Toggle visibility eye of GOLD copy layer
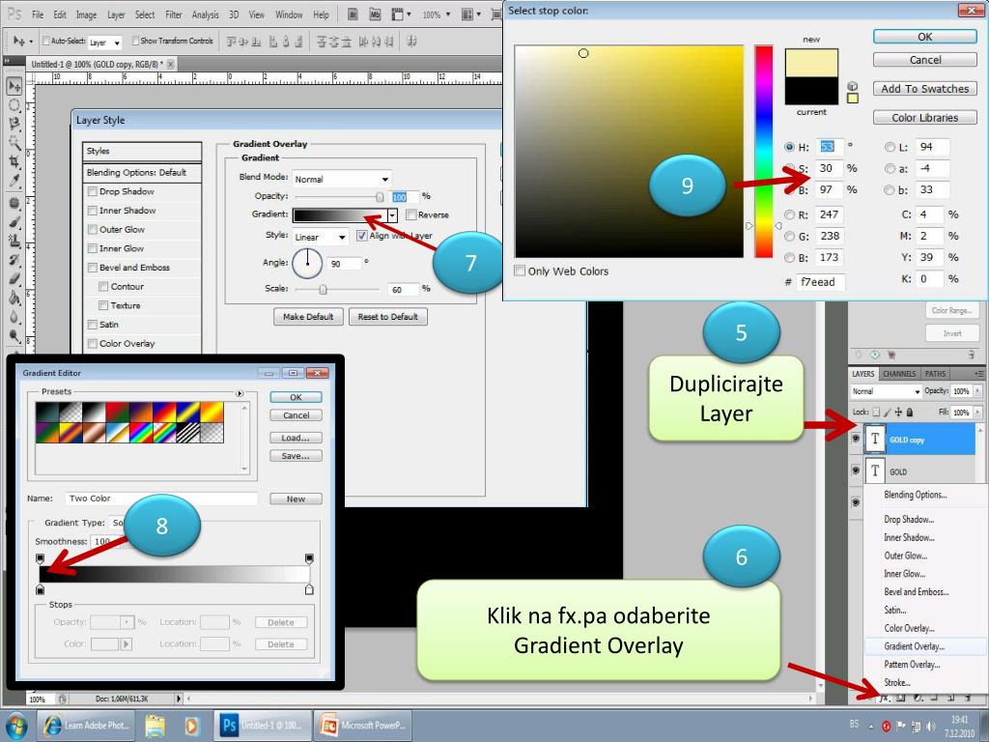 (856, 439)
